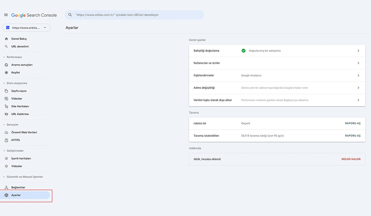
Task: Collapse the Performans section
Action: point(4,57)
